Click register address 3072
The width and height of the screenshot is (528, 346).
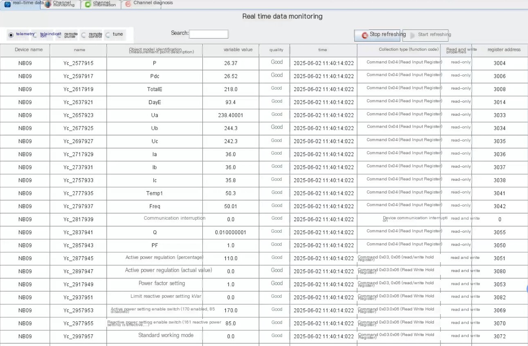500,337
